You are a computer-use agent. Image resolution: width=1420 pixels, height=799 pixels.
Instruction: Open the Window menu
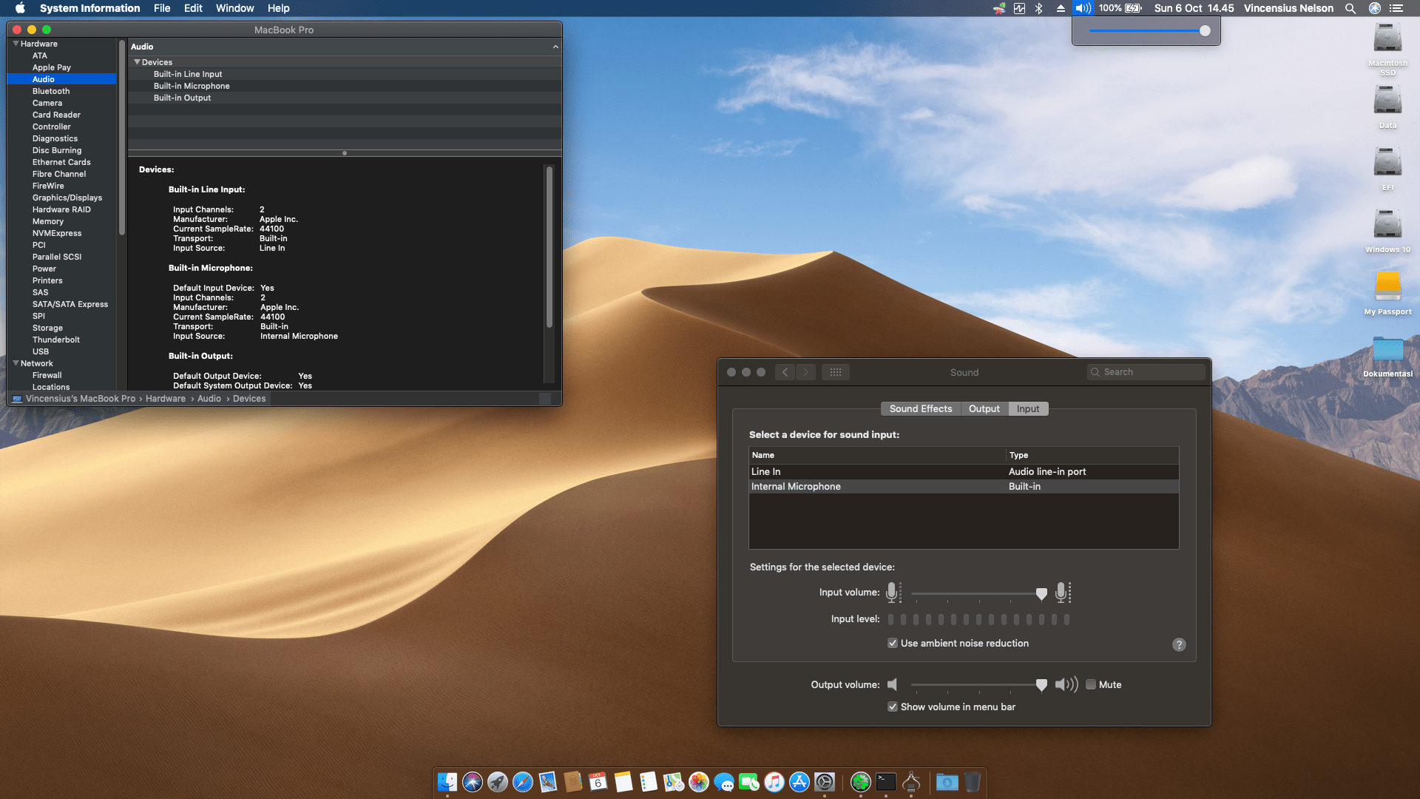tap(234, 8)
